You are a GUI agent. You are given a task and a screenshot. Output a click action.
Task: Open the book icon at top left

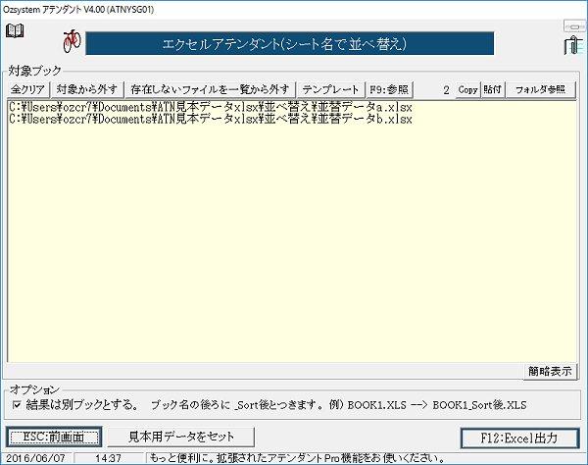point(15,30)
